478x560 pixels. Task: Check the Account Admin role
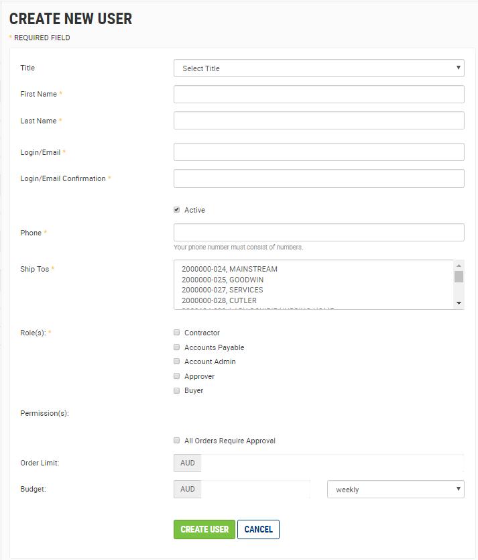(177, 361)
